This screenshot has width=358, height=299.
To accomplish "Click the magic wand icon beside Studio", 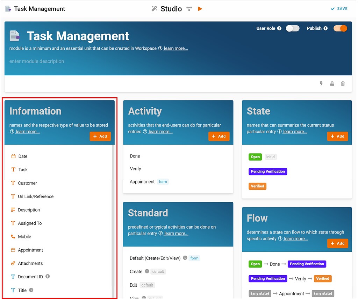I will click(155, 8).
